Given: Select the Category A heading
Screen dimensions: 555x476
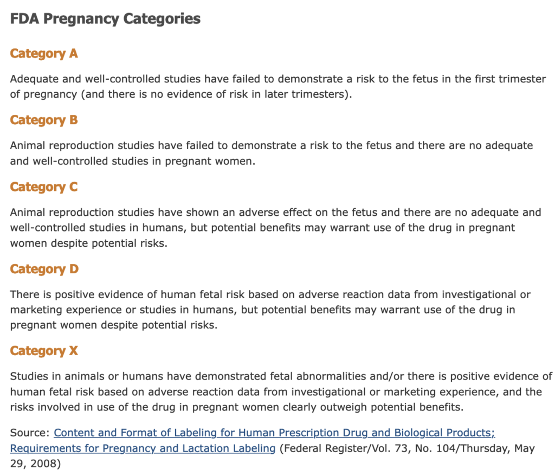Looking at the screenshot, I should [44, 54].
